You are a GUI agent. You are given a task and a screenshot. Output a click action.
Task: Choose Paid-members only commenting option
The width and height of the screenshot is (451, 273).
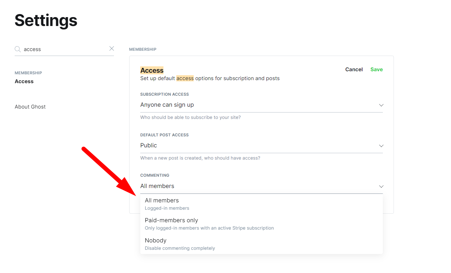point(262,224)
